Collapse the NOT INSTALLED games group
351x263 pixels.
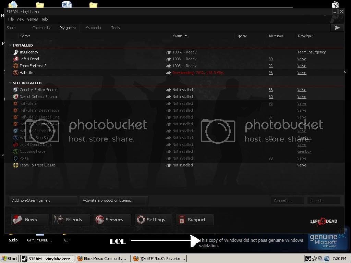(x=10, y=83)
